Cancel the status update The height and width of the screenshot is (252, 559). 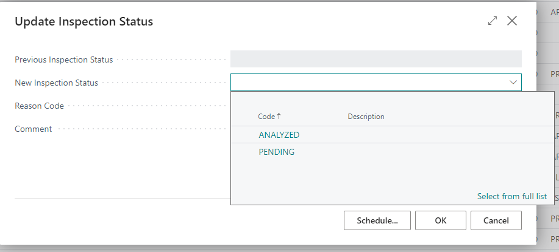[496, 220]
